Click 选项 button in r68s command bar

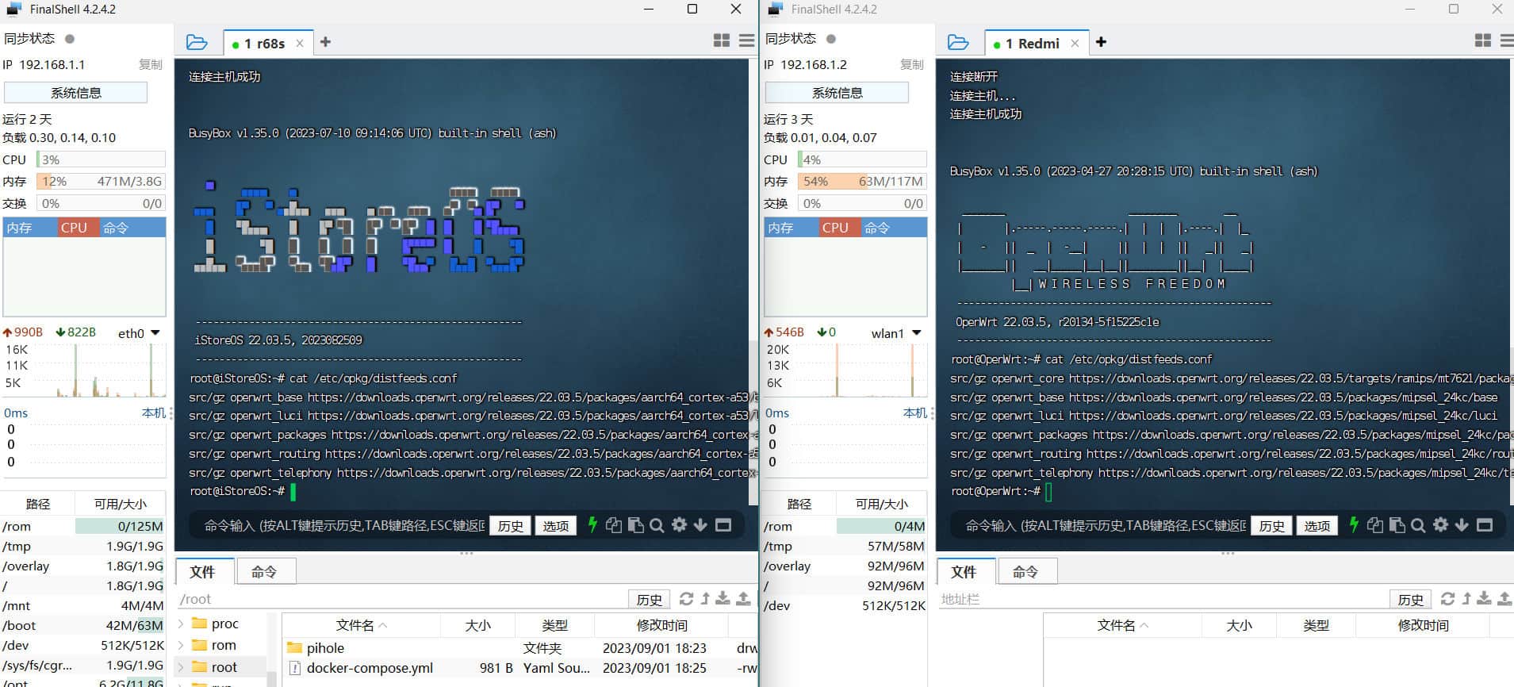(x=556, y=525)
